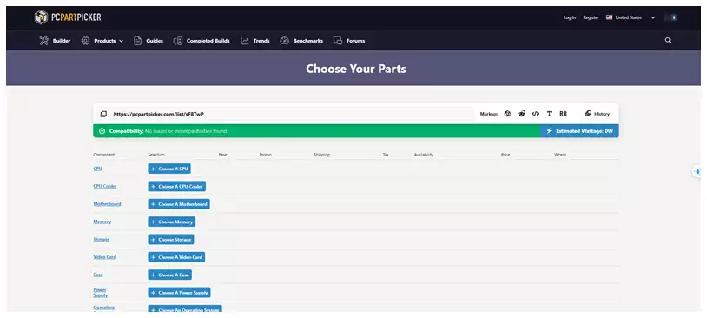707x318 pixels.
Task: Click the Tax column header
Action: click(x=386, y=155)
